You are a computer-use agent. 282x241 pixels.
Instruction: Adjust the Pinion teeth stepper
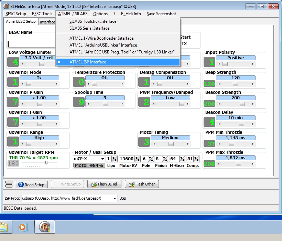coord(165,159)
